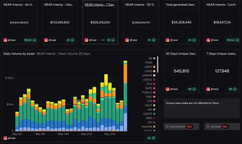Click the check icon beside 55min
This screenshot has height=144, width=242.
(237, 40)
